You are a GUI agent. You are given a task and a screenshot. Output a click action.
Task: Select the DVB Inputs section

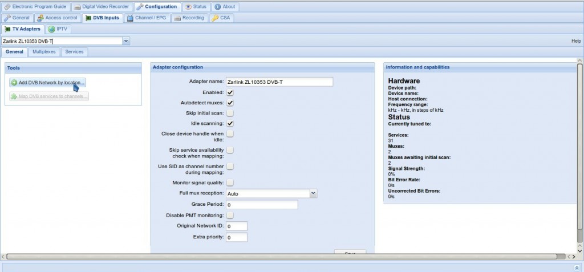pos(103,18)
